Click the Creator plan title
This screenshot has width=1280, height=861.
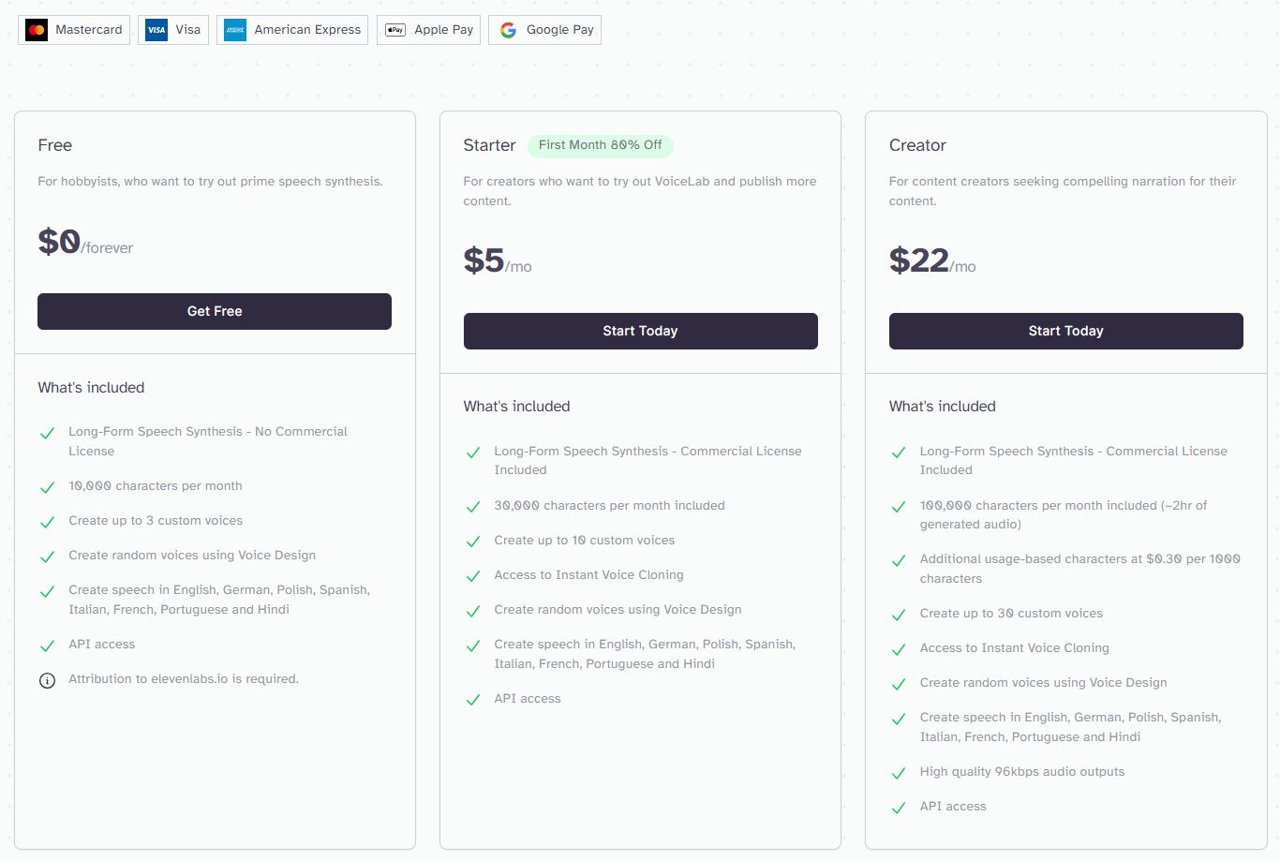click(917, 145)
